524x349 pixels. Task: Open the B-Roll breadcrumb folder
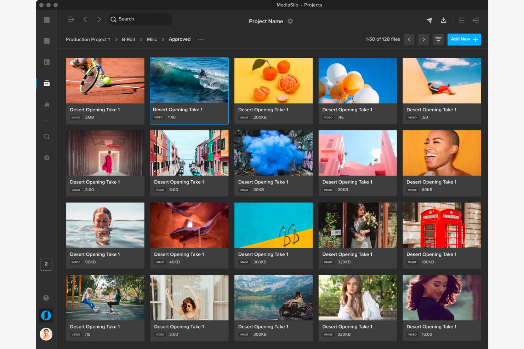[128, 39]
